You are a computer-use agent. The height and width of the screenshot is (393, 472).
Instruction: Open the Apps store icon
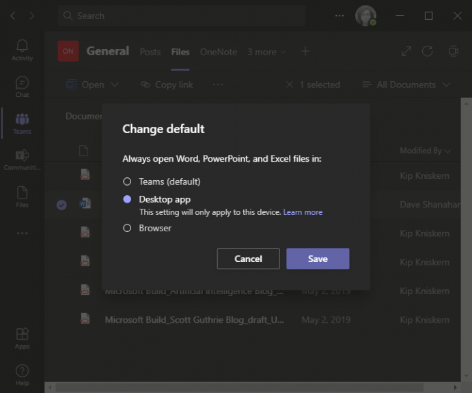coord(22,338)
